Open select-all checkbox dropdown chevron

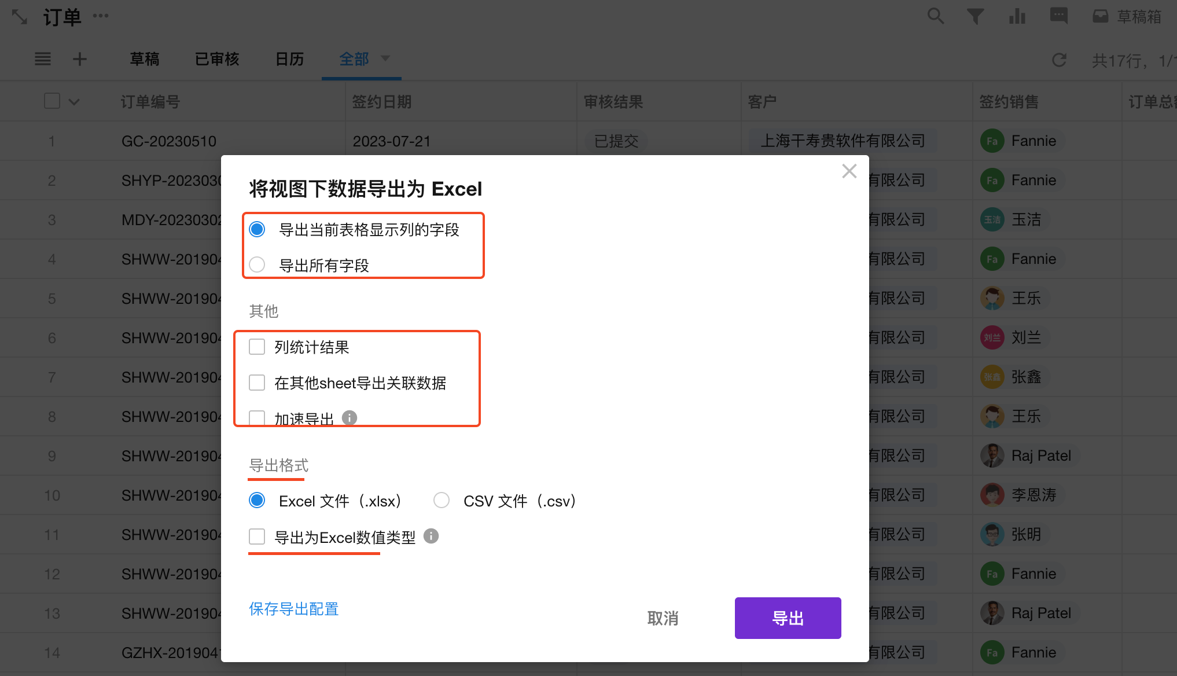pos(74,102)
